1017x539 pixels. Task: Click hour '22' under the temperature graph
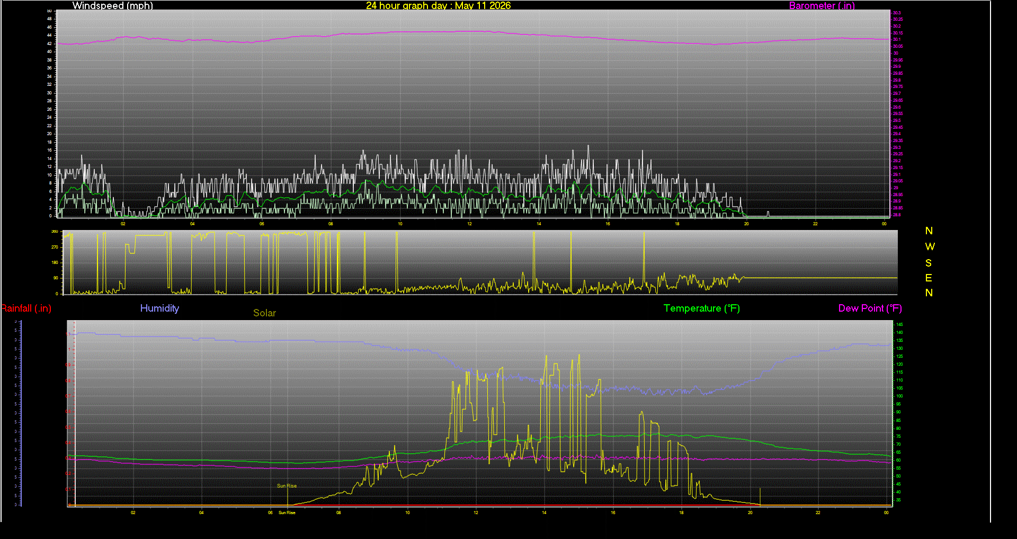click(x=818, y=513)
